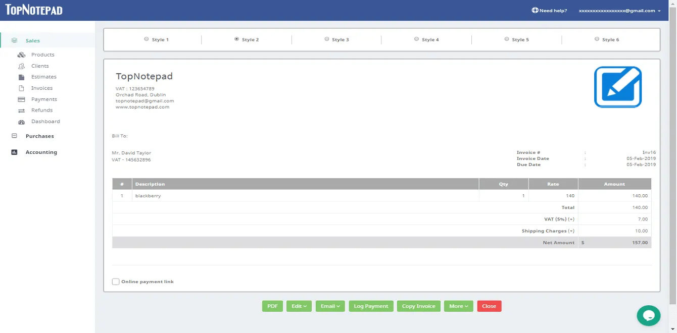Select Style 2 radio button
This screenshot has width=677, height=333.
236,39
